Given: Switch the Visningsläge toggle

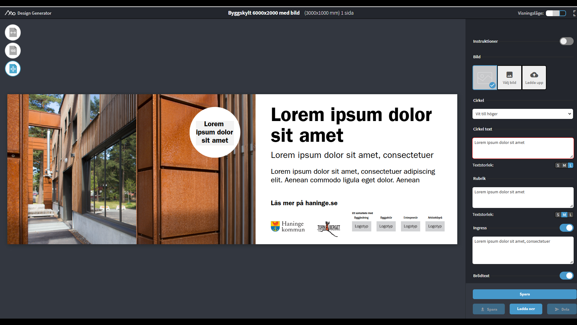Looking at the screenshot, I should [556, 13].
